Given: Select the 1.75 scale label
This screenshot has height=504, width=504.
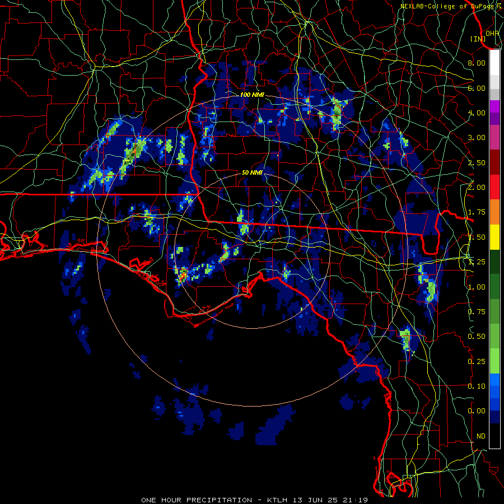Looking at the screenshot, I should click(x=477, y=212).
